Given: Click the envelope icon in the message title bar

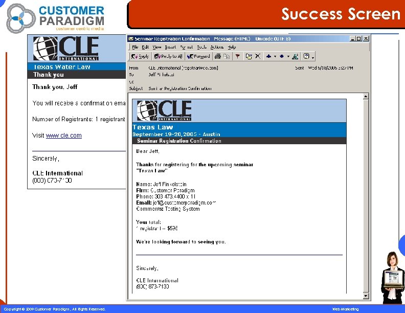Looking at the screenshot, I should coord(131,39).
